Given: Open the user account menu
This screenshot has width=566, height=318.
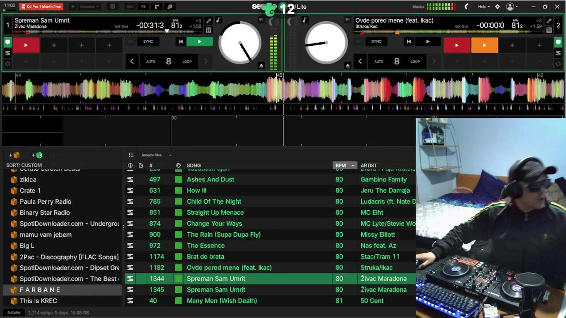Looking at the screenshot, I should tap(512, 7).
